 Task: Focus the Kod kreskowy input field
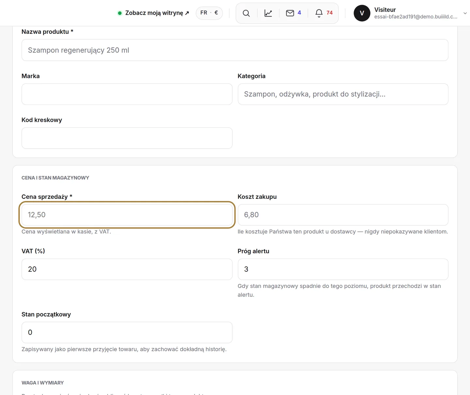[x=127, y=138]
